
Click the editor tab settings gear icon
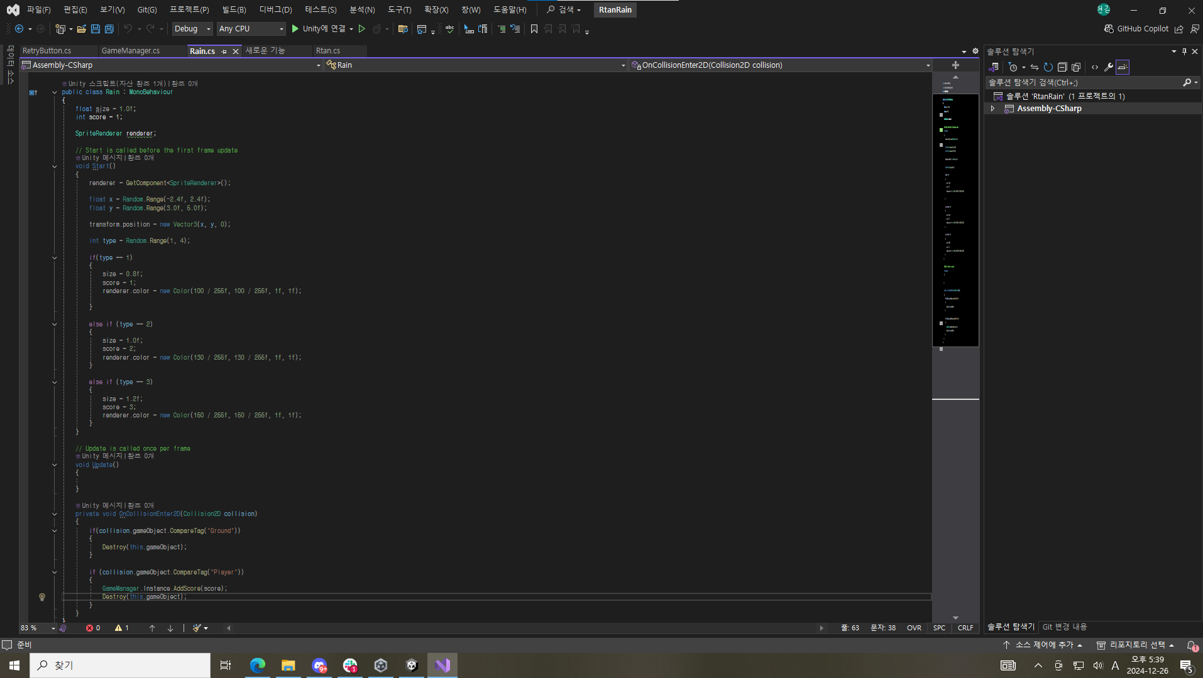975,51
